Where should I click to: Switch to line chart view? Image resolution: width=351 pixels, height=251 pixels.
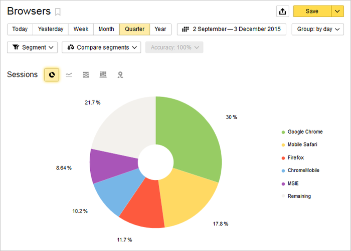pyautogui.click(x=69, y=74)
